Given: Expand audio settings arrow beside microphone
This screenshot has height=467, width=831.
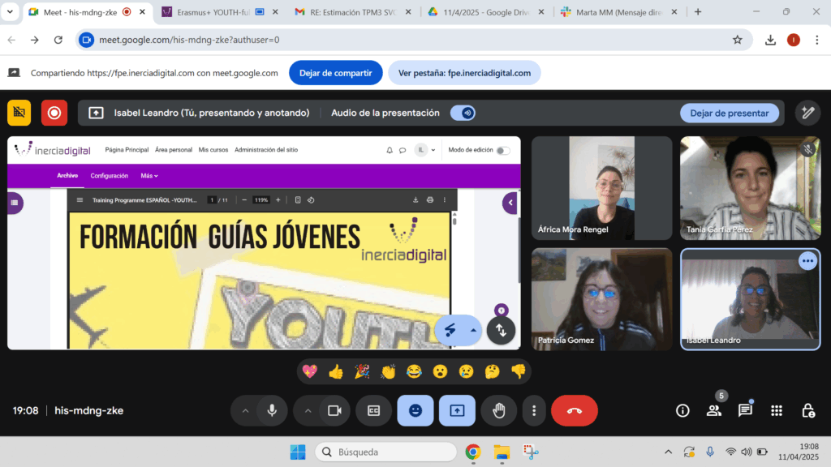Looking at the screenshot, I should (245, 410).
